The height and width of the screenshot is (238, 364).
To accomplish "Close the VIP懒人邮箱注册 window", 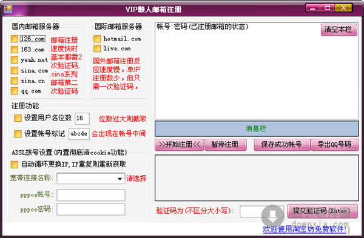I will point(343,8).
